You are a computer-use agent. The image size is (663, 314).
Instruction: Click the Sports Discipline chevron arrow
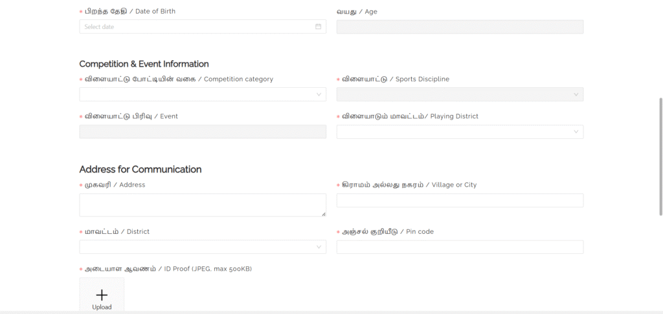[x=576, y=94]
